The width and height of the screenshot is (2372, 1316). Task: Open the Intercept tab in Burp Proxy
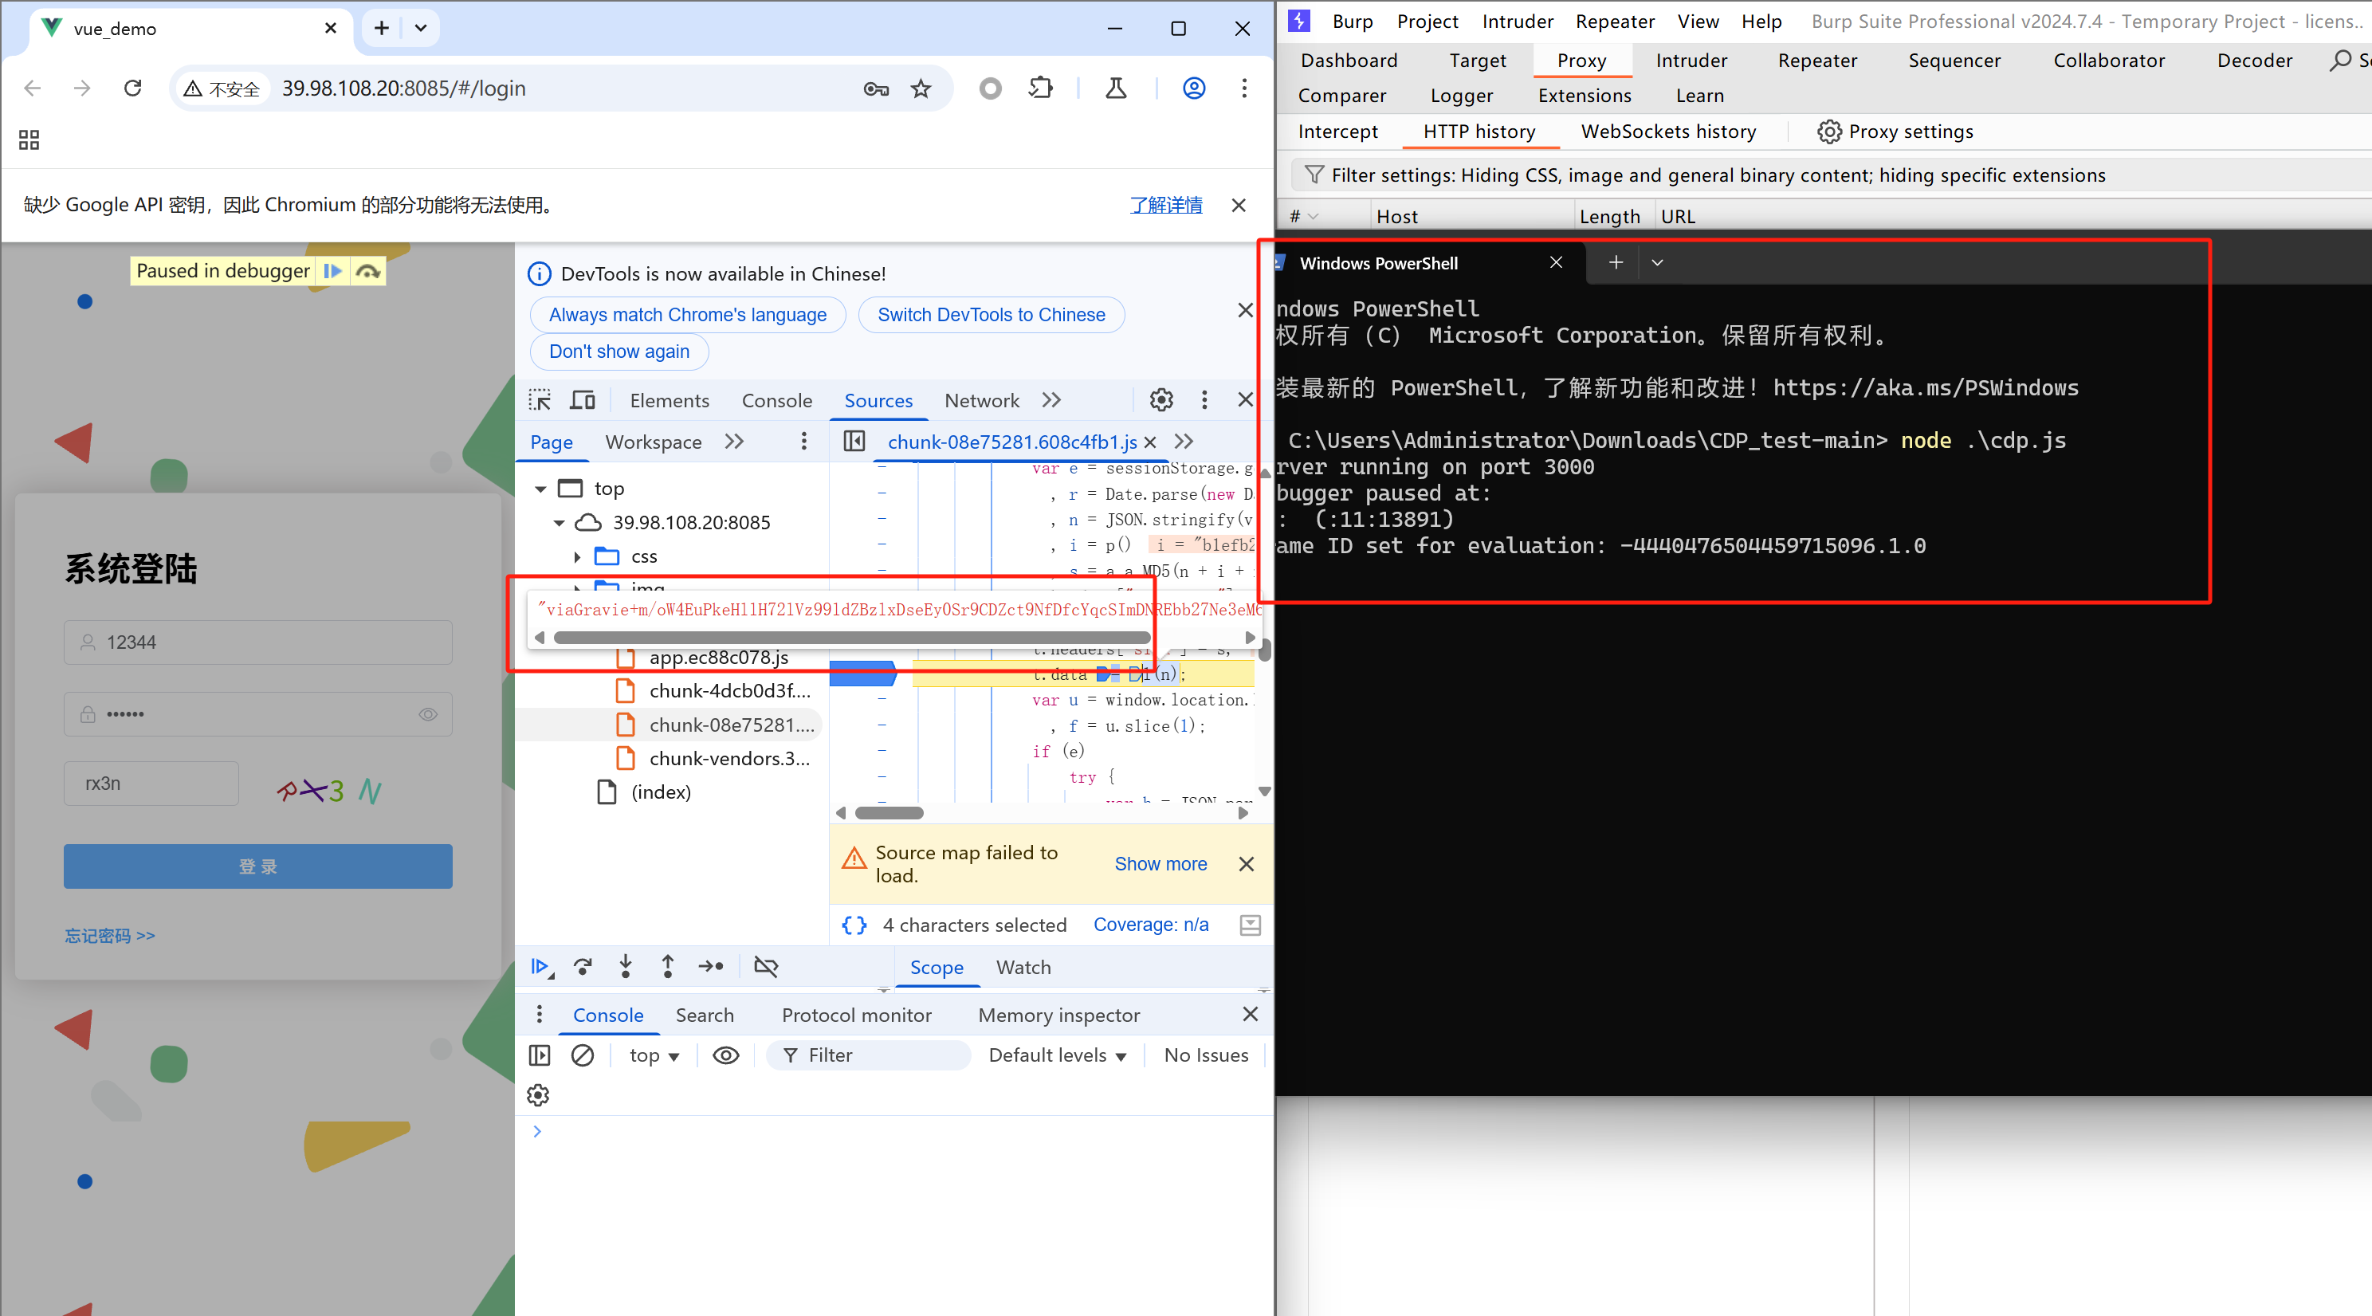[x=1337, y=132]
